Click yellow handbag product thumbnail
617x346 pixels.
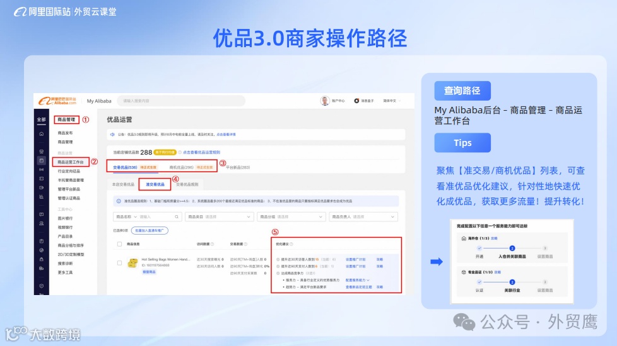133,263
